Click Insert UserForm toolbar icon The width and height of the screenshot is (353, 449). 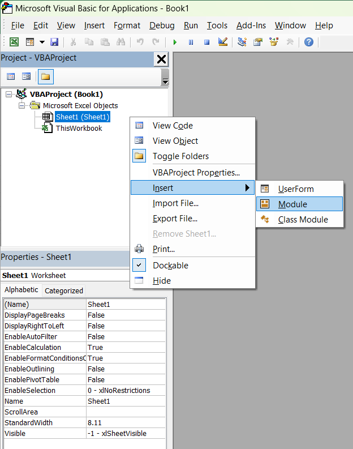click(x=30, y=42)
